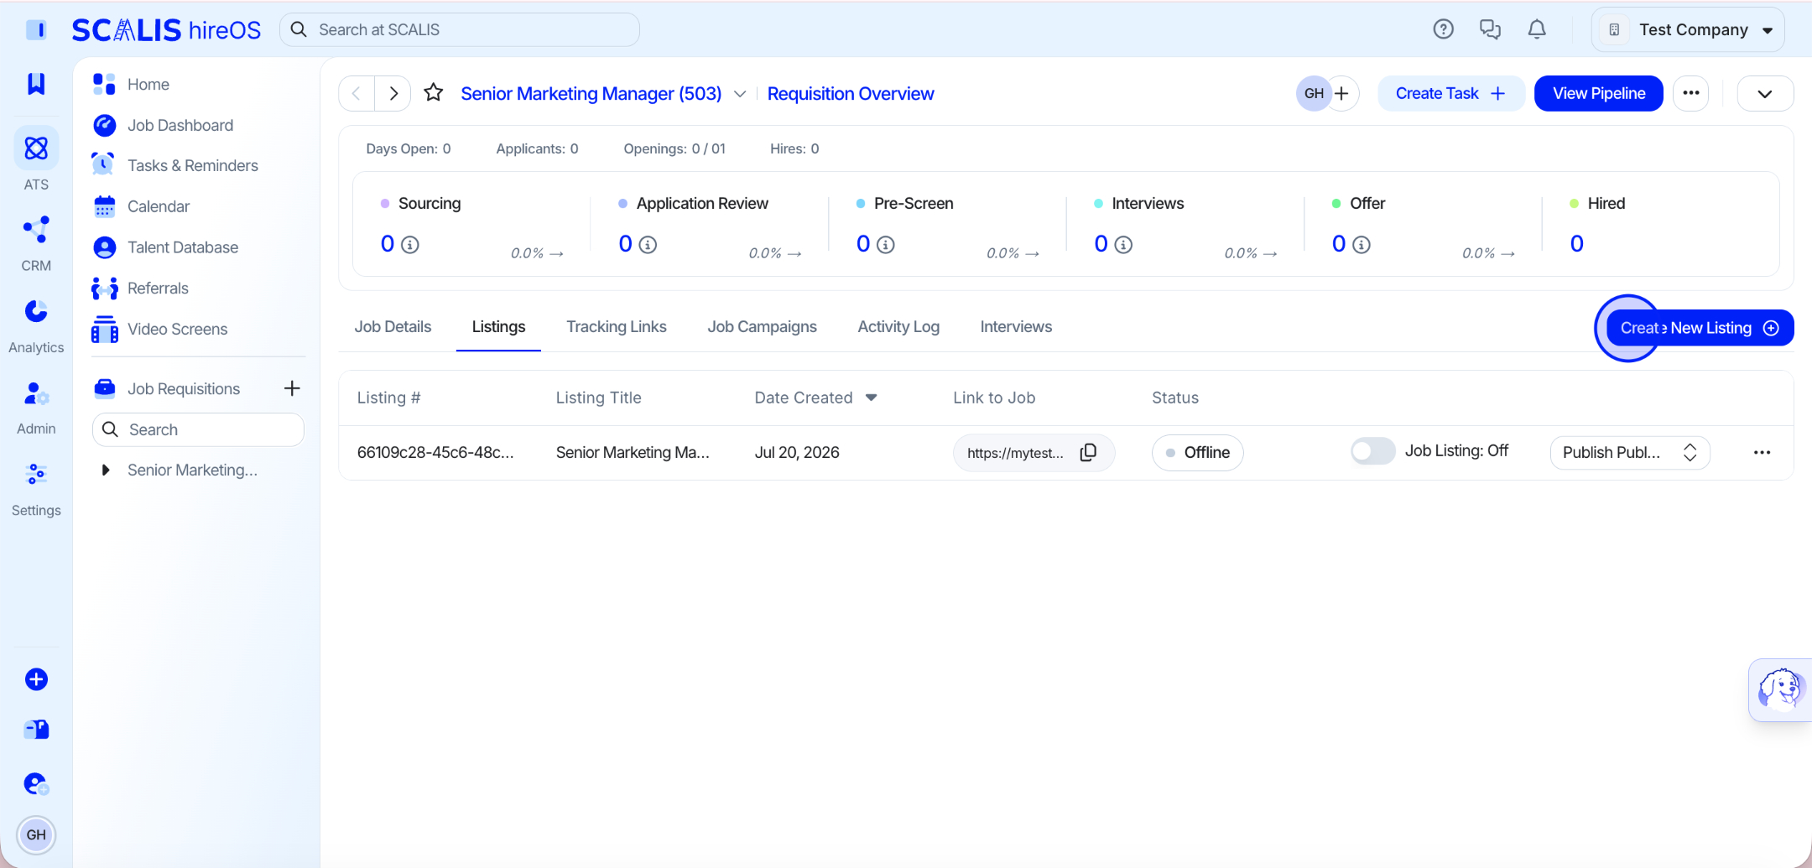
Task: Expand Senior Marketing Manager title dropdown
Action: click(x=740, y=94)
